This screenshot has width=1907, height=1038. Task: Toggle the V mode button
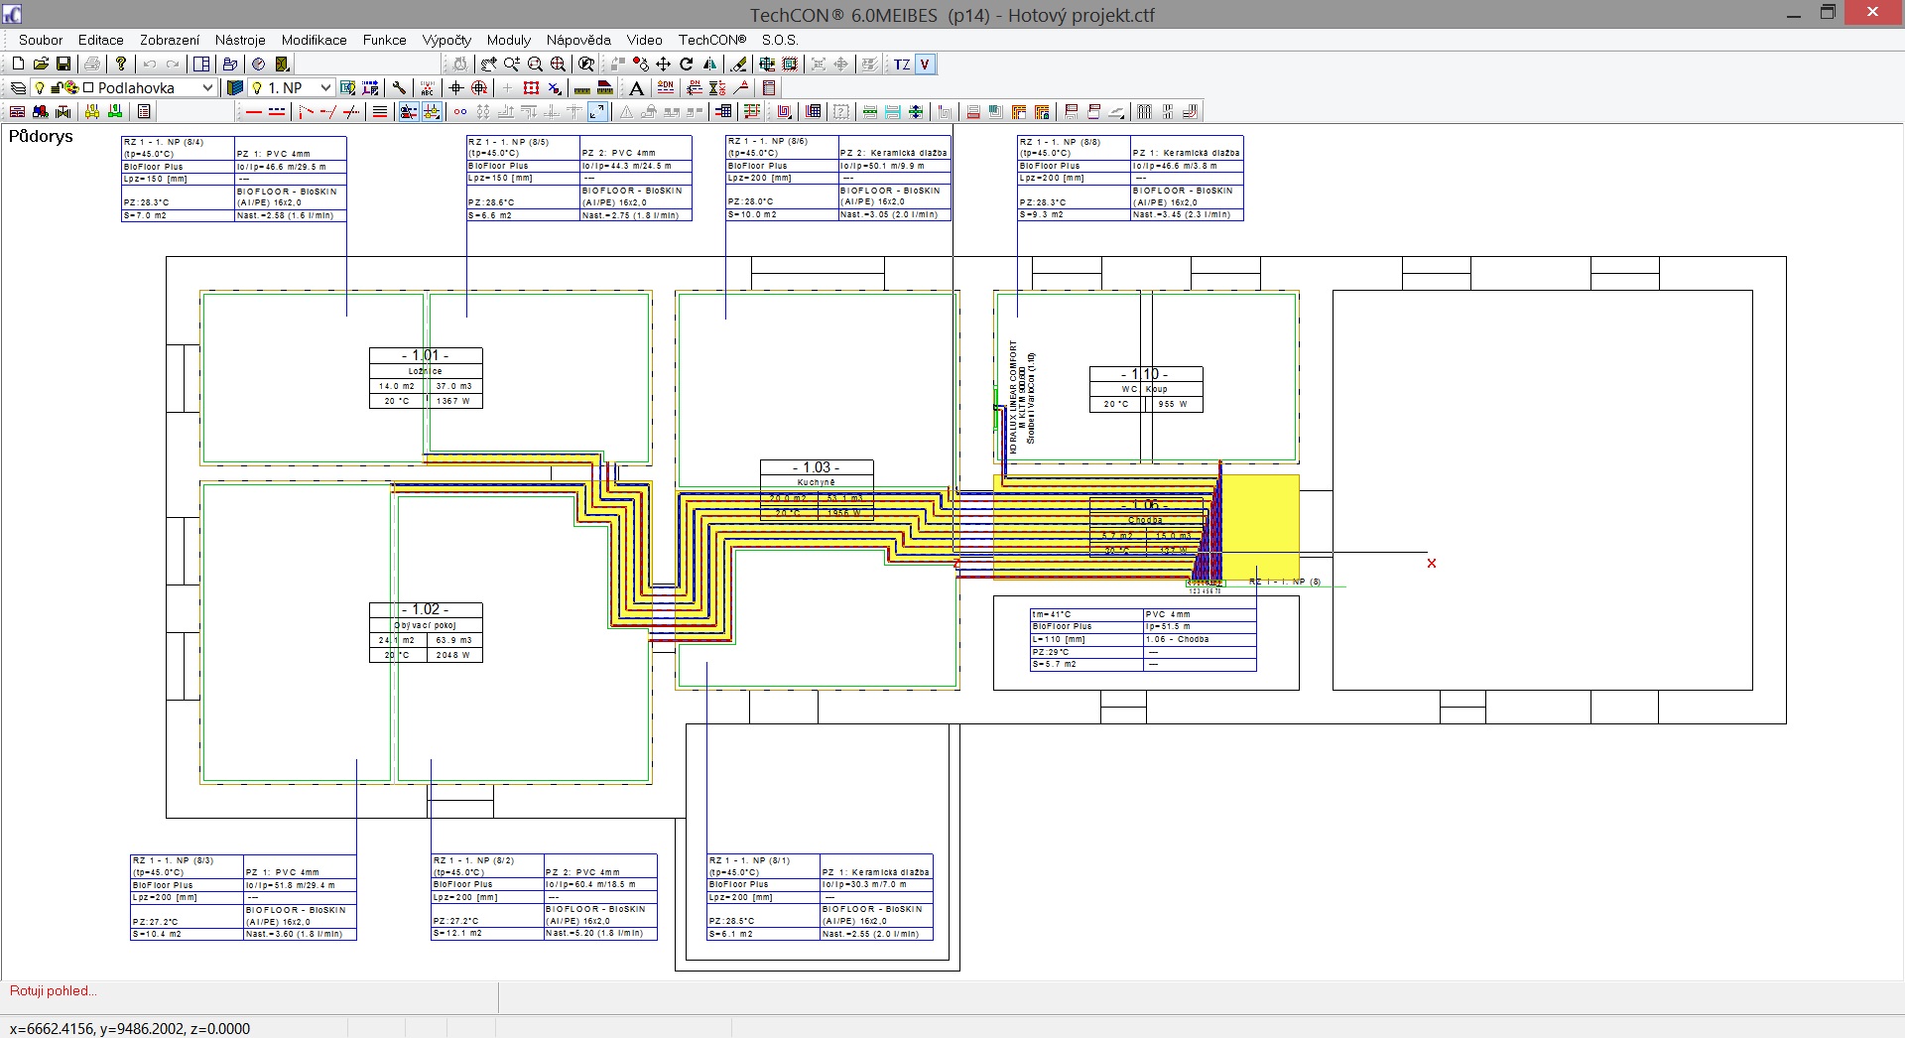coord(925,65)
